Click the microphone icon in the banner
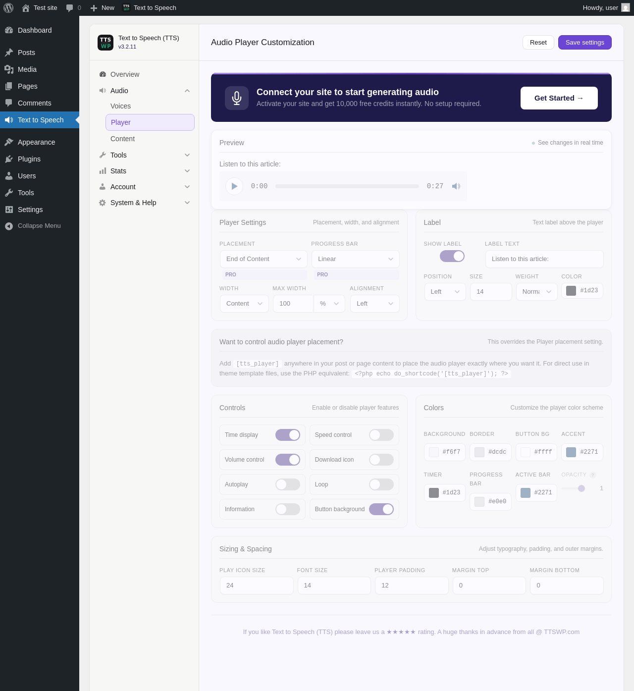The image size is (634, 691). point(237,98)
